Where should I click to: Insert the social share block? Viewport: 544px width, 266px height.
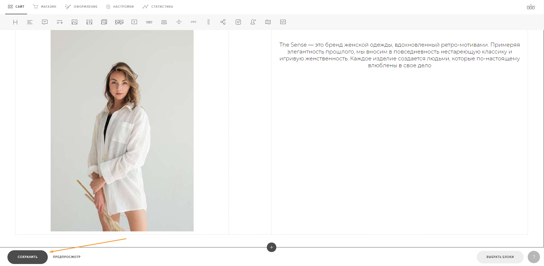(x=223, y=22)
